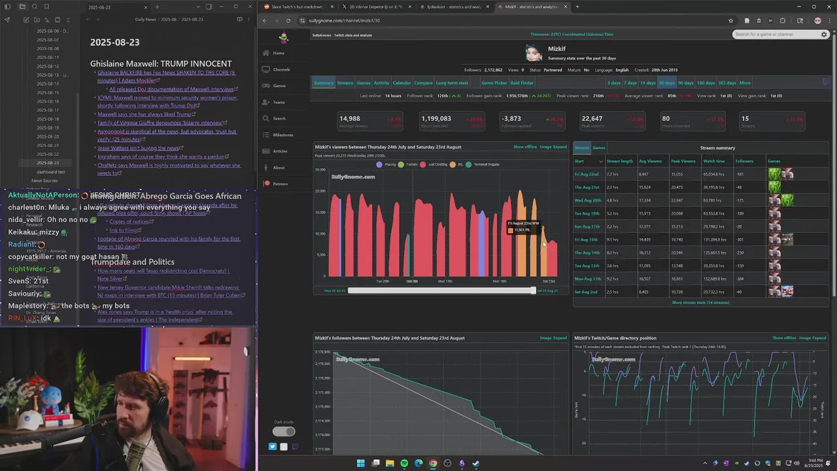Open the Obsidian file explorer folder icon
Image resolution: width=837 pixels, height=471 pixels.
pos(22,7)
